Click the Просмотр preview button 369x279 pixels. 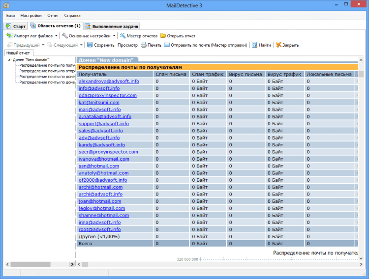[127, 45]
